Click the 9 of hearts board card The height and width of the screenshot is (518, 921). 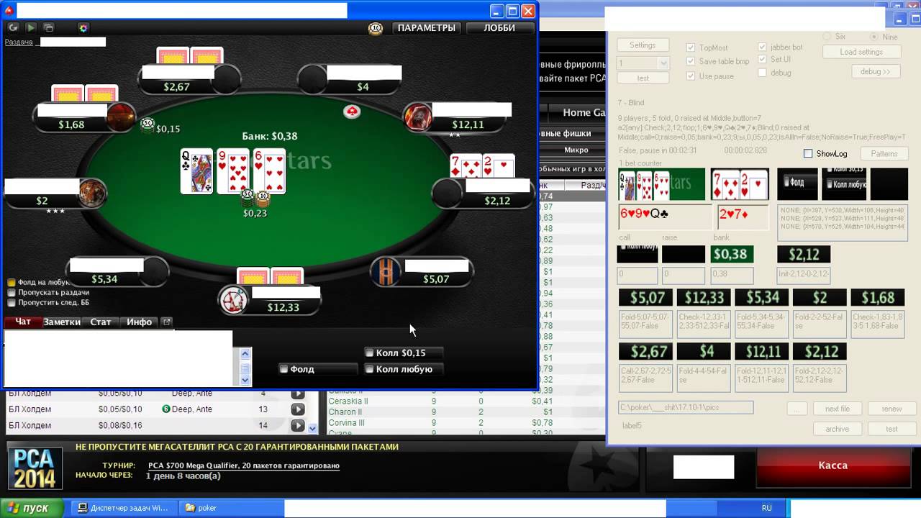point(233,171)
